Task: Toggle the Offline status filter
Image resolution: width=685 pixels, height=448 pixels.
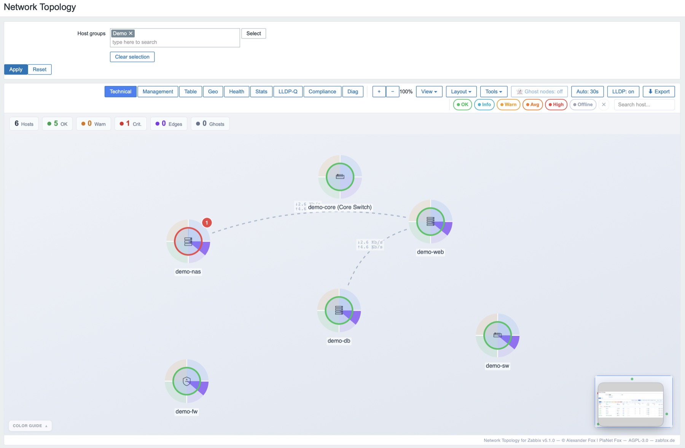Action: tap(583, 105)
